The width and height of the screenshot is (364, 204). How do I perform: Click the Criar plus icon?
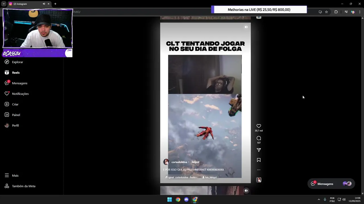click(7, 104)
